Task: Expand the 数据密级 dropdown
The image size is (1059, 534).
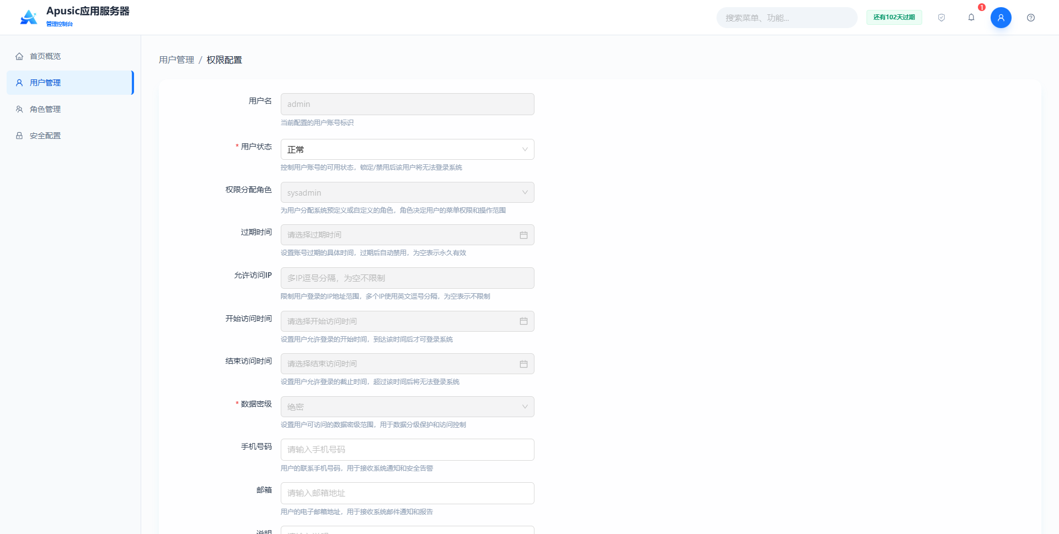Action: pos(407,407)
